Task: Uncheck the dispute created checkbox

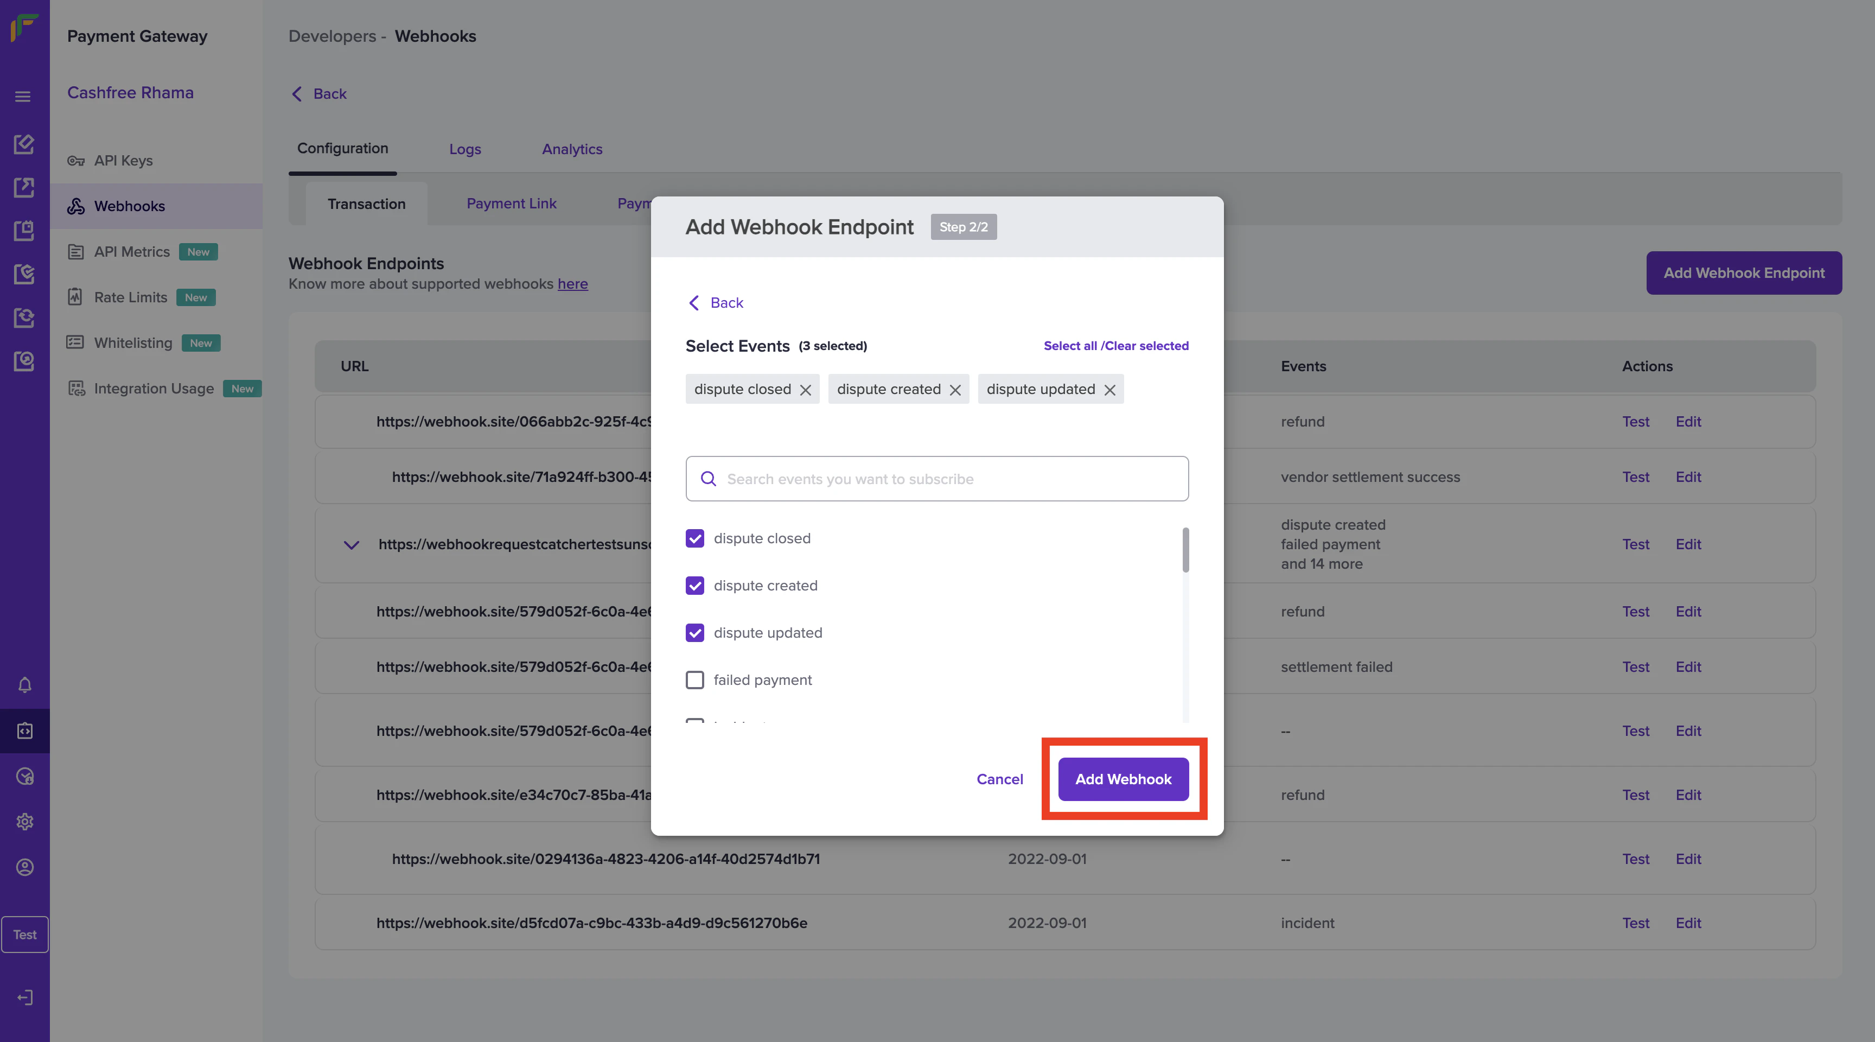Action: tap(694, 586)
